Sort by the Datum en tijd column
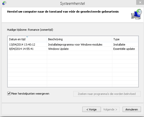Image resolution: width=144 pixels, height=117 pixels. click(27, 39)
